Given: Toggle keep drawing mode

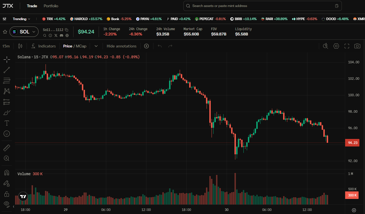Looking at the screenshot, I should pos(7,183).
